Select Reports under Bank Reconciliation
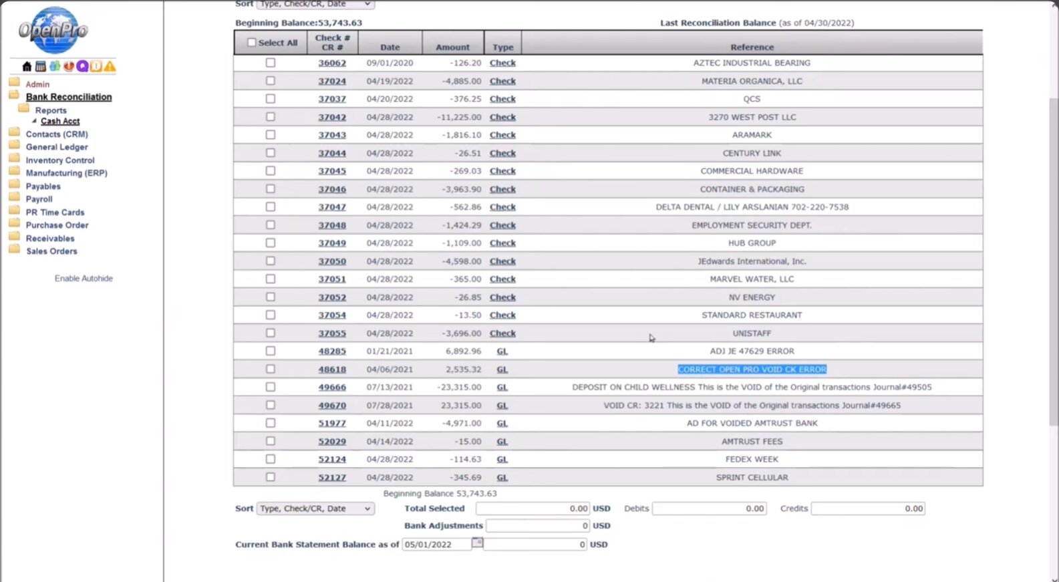 point(51,110)
